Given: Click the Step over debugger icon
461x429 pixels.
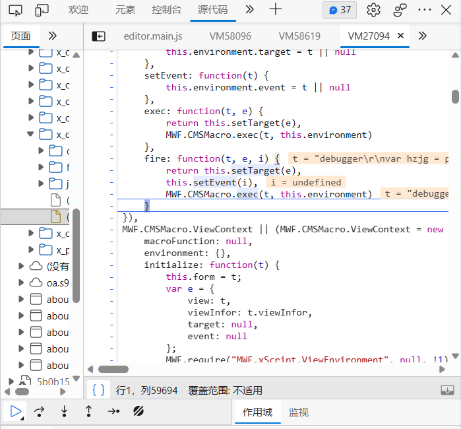Looking at the screenshot, I should [x=40, y=412].
